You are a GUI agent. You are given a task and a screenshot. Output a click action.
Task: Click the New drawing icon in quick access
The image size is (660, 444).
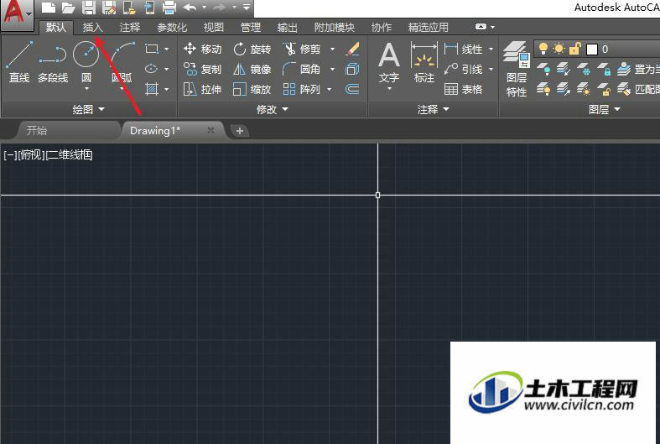pyautogui.click(x=49, y=8)
